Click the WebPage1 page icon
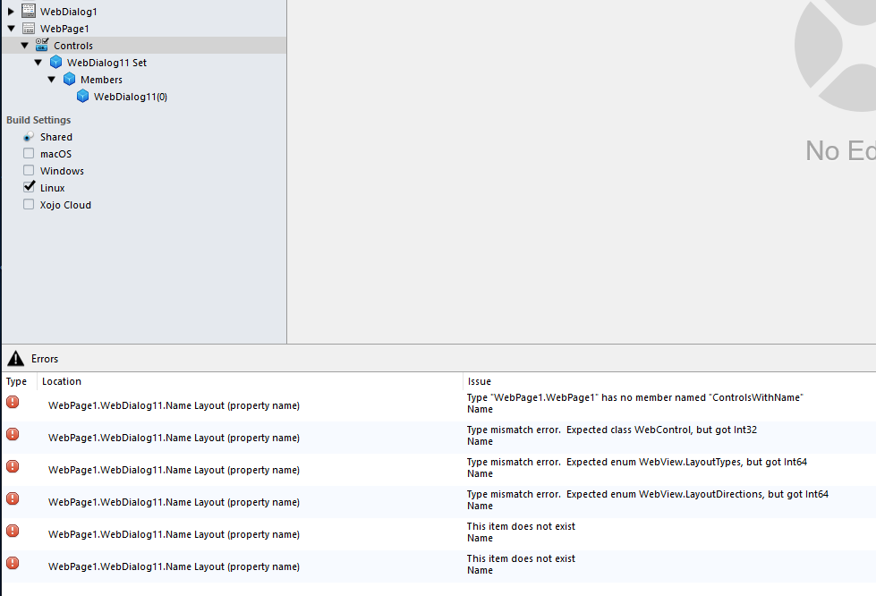 click(29, 28)
